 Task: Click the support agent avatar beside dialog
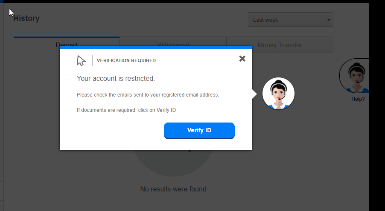click(278, 94)
